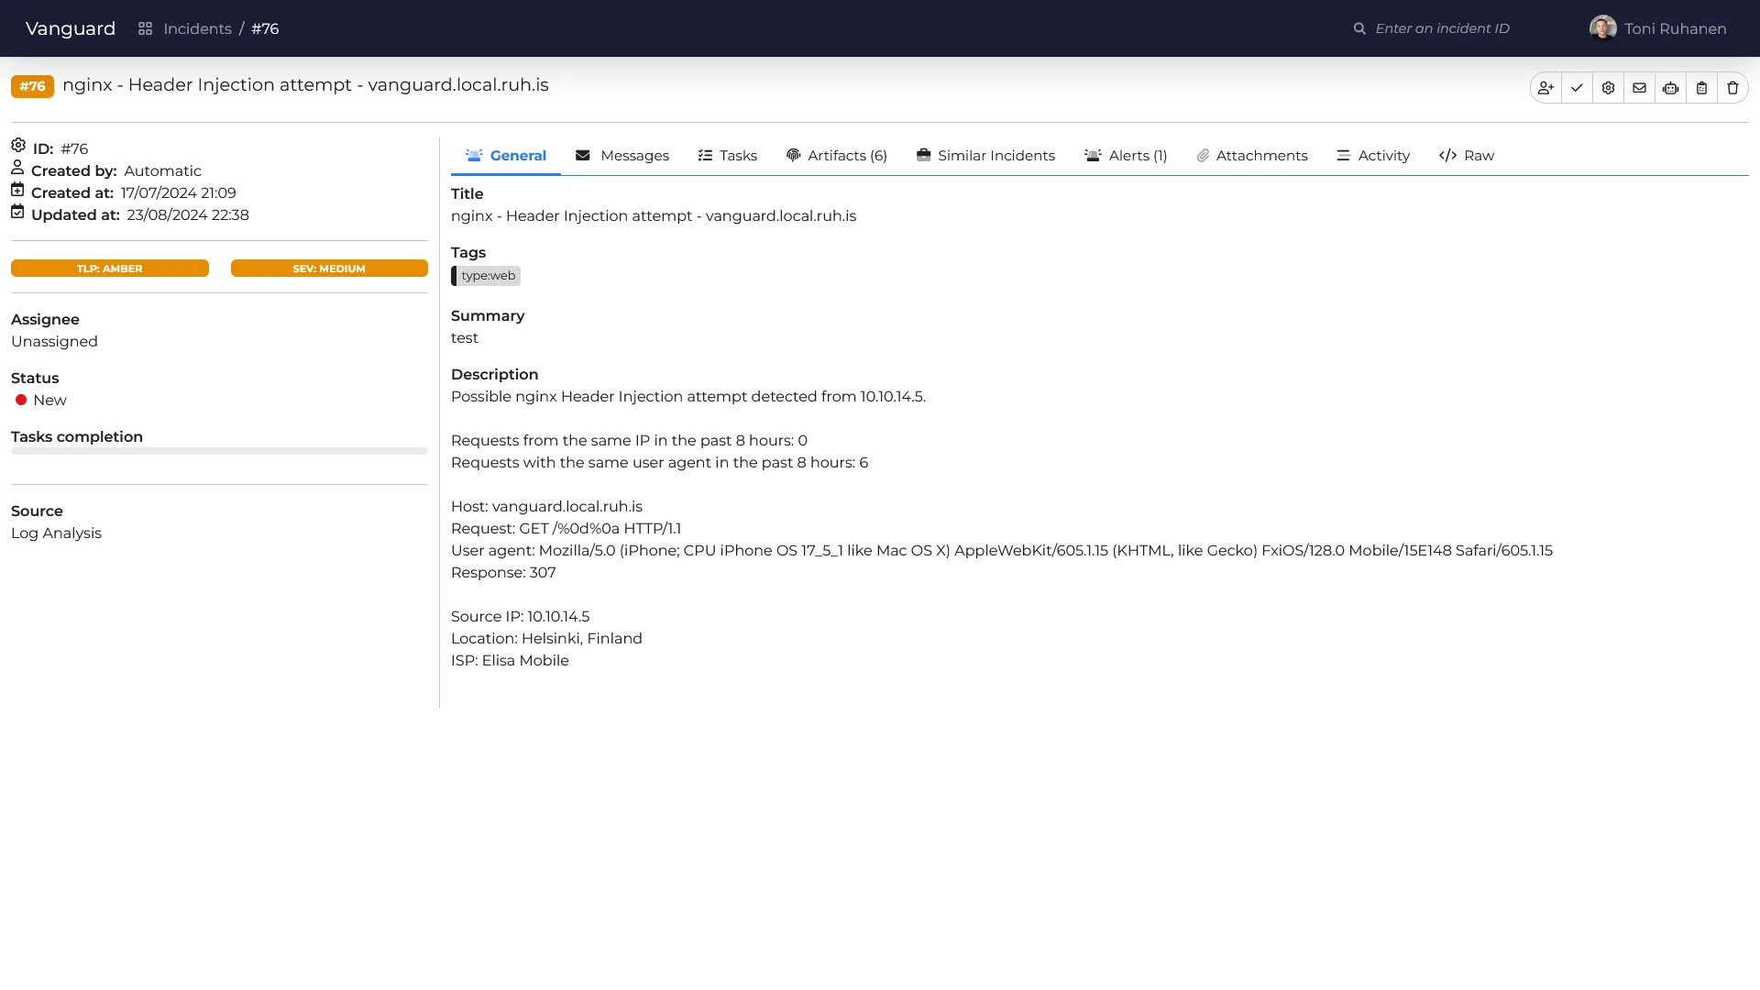
Task: Toggle the type:web tag
Action: coord(489,274)
